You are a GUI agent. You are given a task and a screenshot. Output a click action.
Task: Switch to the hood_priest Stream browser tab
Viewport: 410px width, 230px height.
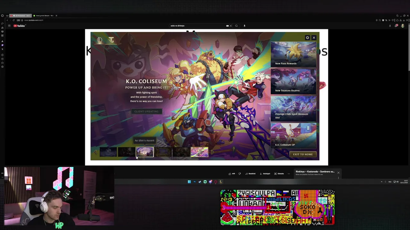tap(43, 16)
